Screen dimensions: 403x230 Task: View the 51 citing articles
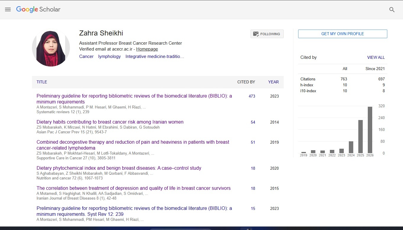click(x=253, y=142)
